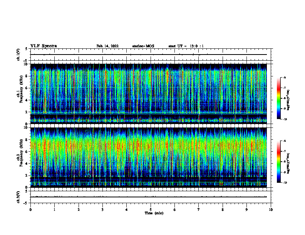Click time axis tick label "8"

click(223, 210)
